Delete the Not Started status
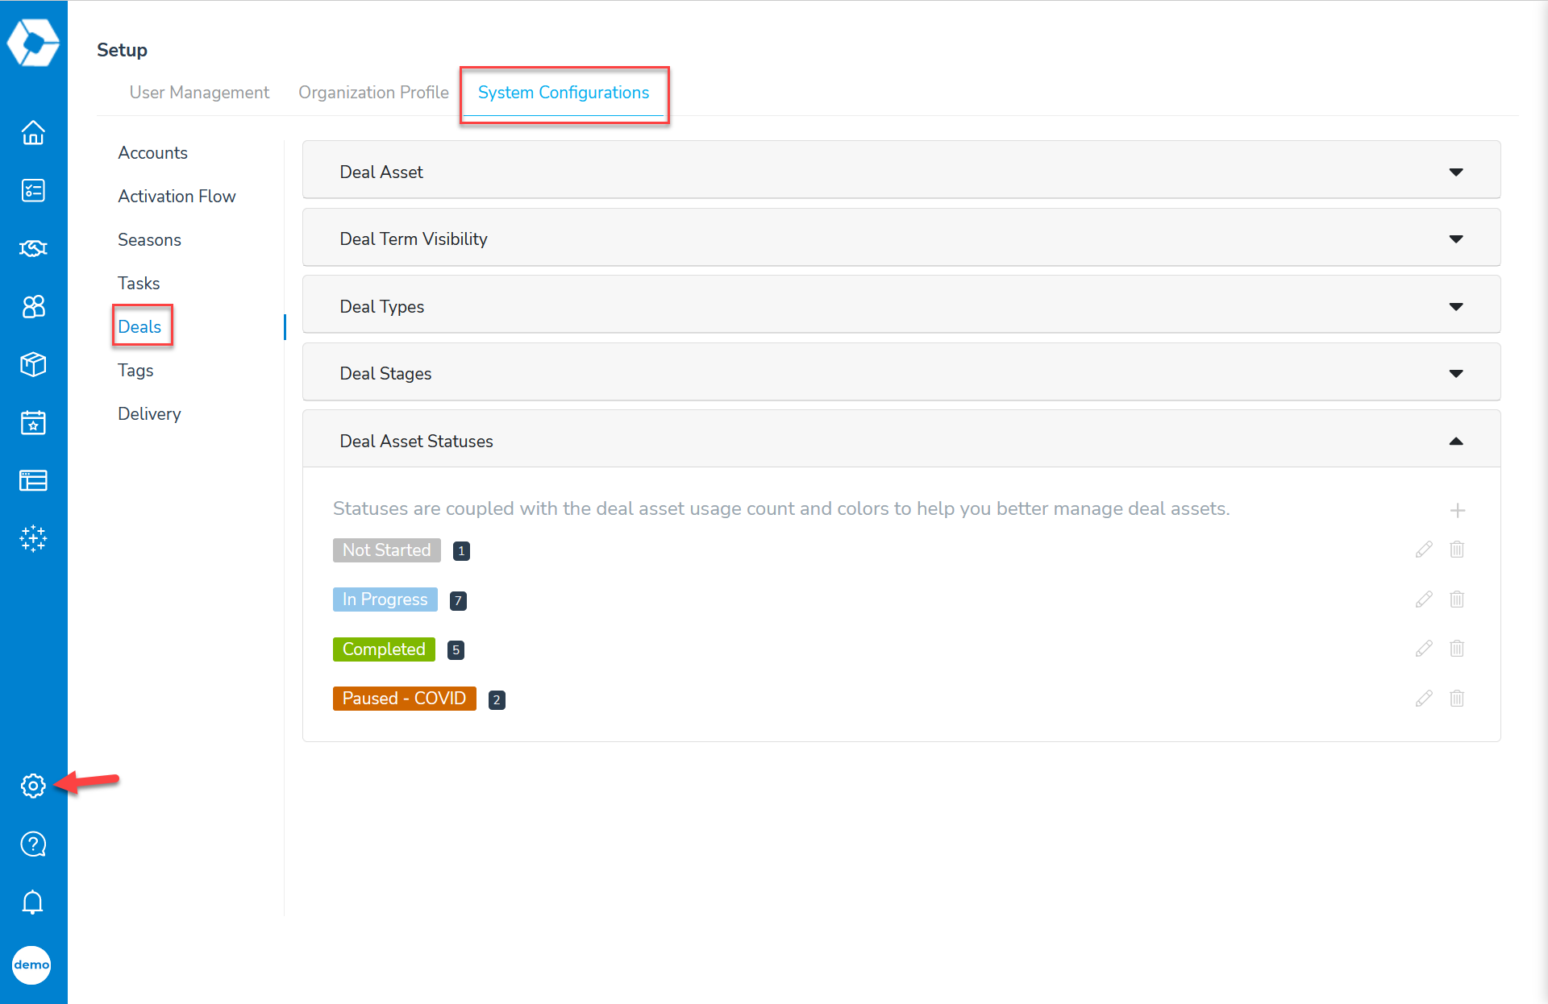The width and height of the screenshot is (1548, 1004). (1457, 550)
